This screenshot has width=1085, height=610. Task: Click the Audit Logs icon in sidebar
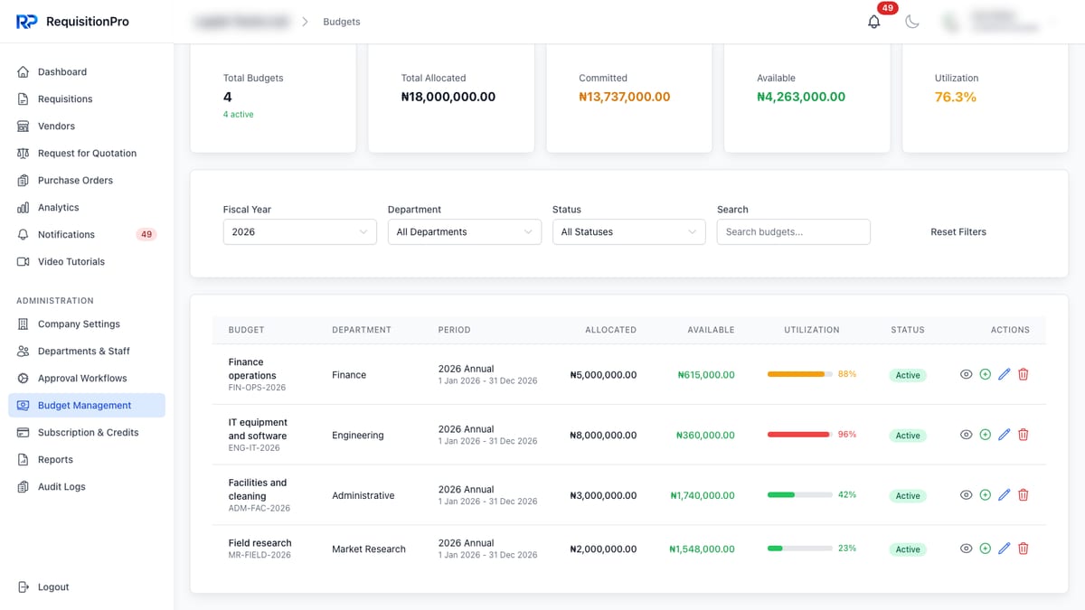(24, 487)
